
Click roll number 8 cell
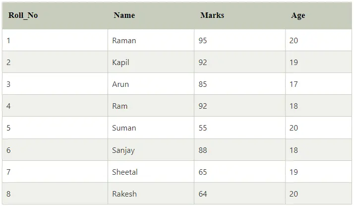click(x=55, y=194)
